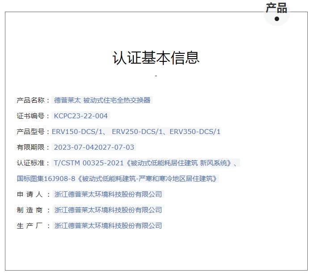Click the 产品 tab label at the top
Image resolution: width=314 pixels, height=276 pixels.
coord(276,8)
